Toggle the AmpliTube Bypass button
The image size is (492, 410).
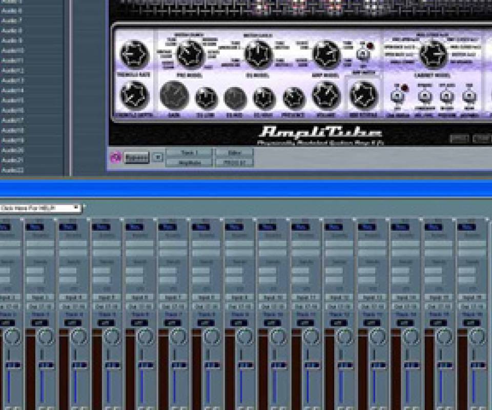click(136, 157)
